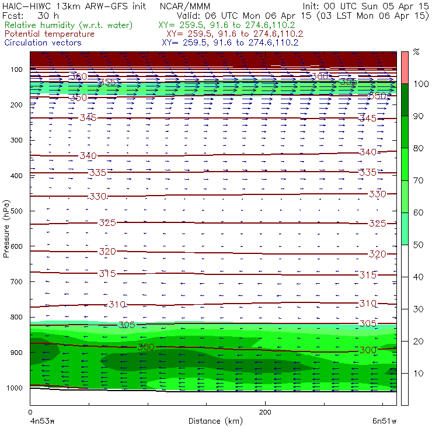The image size is (432, 432).
Task: Click the colorbar '80' value label
Action: [418, 148]
